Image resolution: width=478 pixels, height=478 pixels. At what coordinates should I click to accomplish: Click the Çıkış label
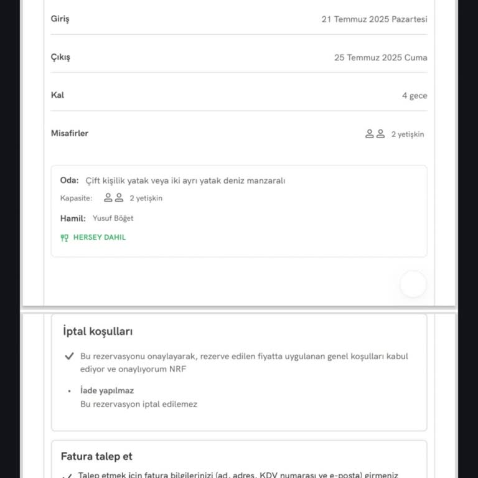pos(60,57)
